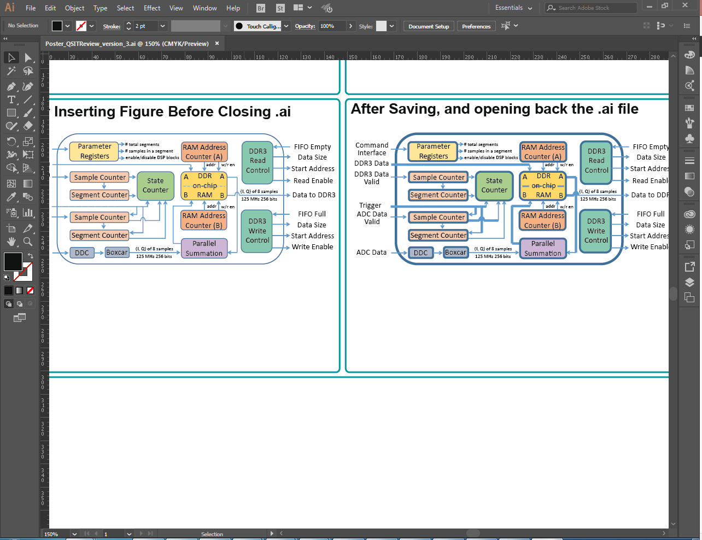Swap the fill and stroke colors

click(31, 256)
